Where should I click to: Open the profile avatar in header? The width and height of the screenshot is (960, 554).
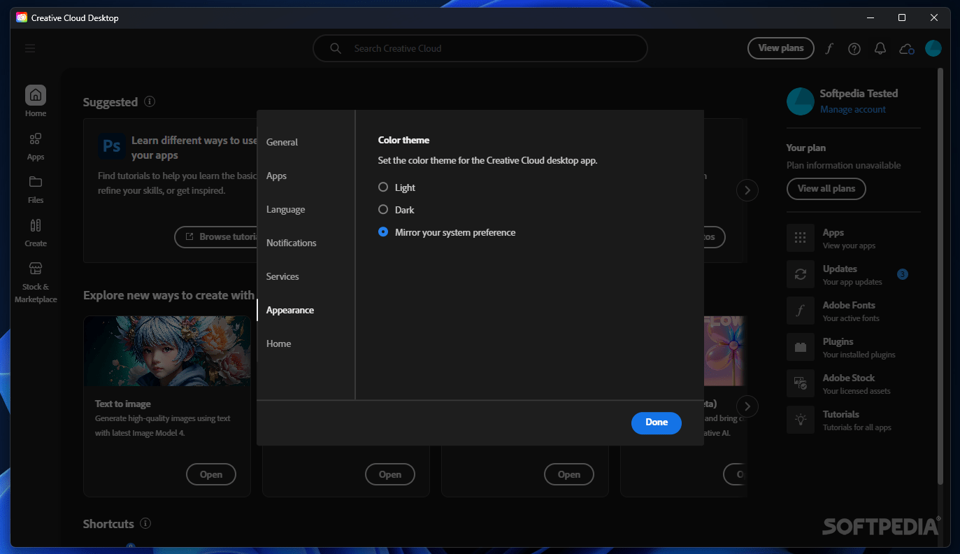[933, 48]
